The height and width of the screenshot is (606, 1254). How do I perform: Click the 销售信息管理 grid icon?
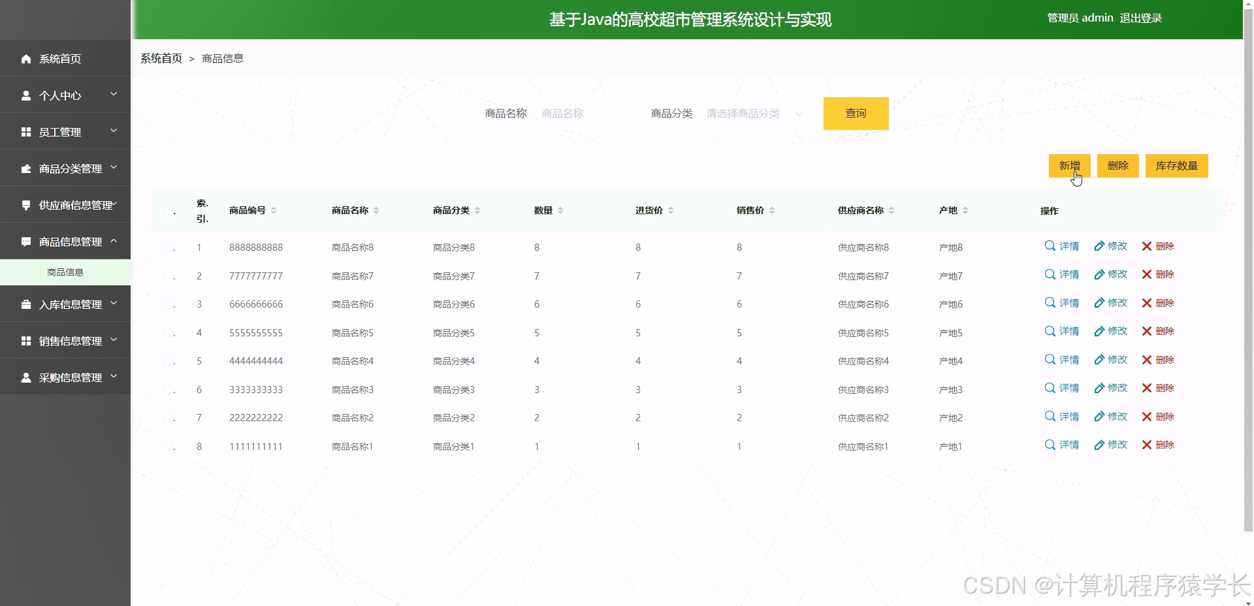26,340
